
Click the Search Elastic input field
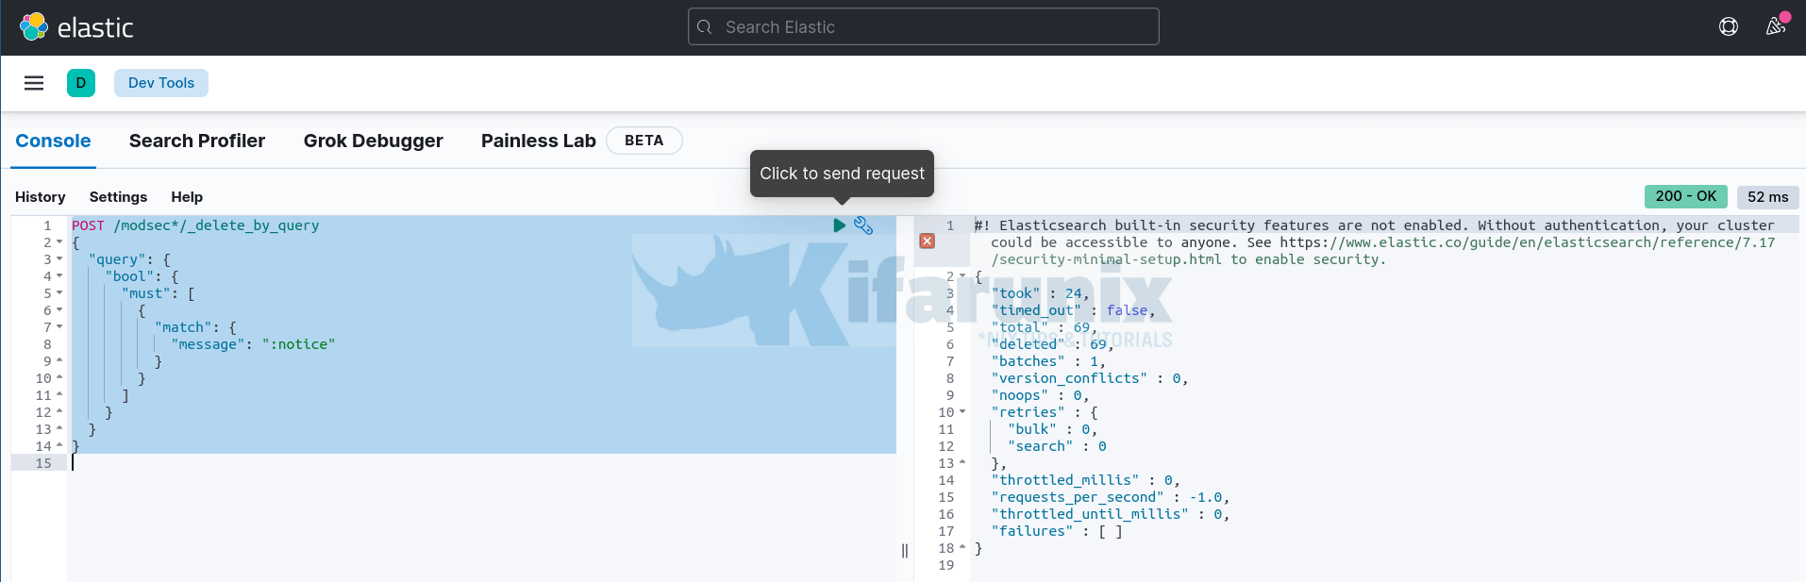(x=923, y=27)
